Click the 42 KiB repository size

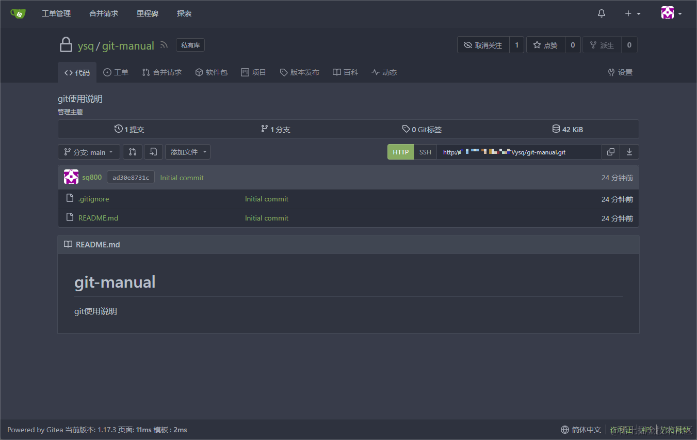[x=568, y=129]
